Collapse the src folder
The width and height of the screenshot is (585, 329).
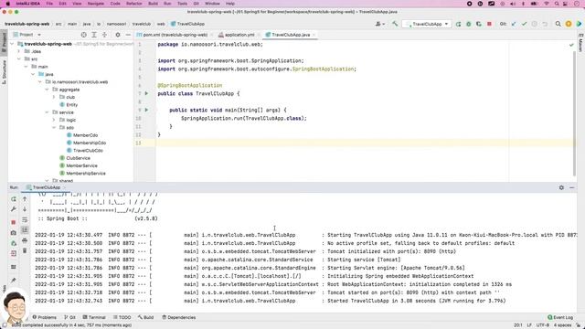click(x=19, y=58)
